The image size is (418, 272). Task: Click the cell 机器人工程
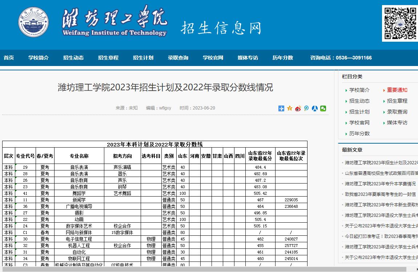point(79,246)
